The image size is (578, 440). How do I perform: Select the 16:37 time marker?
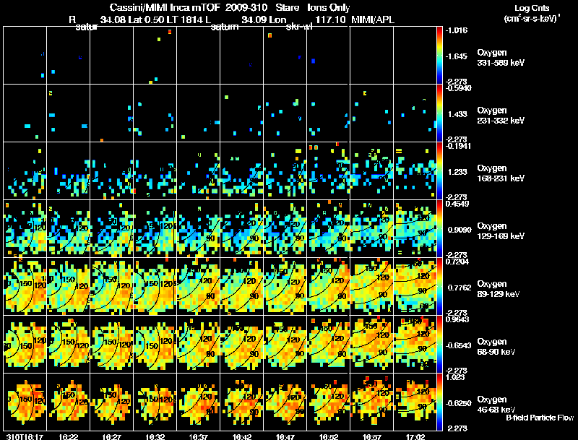(x=198, y=436)
